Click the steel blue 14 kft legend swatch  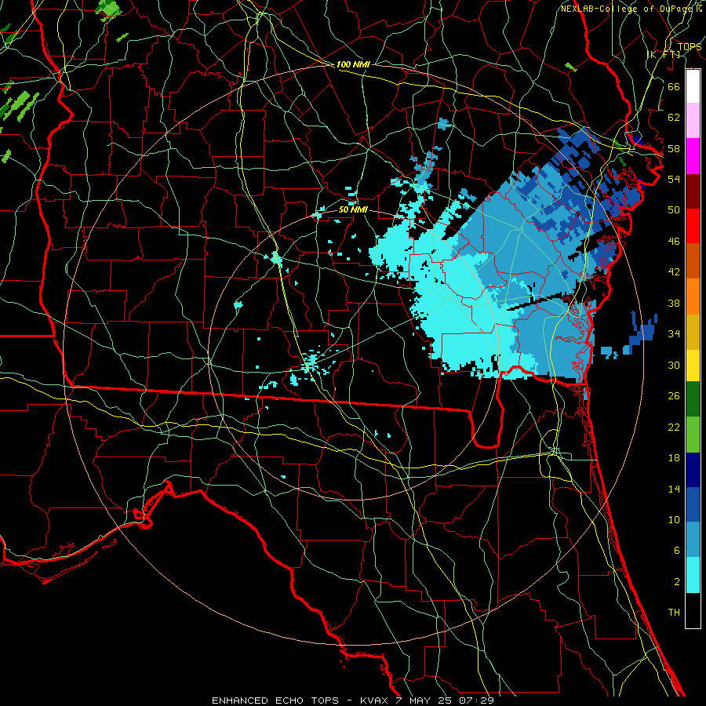tap(693, 540)
